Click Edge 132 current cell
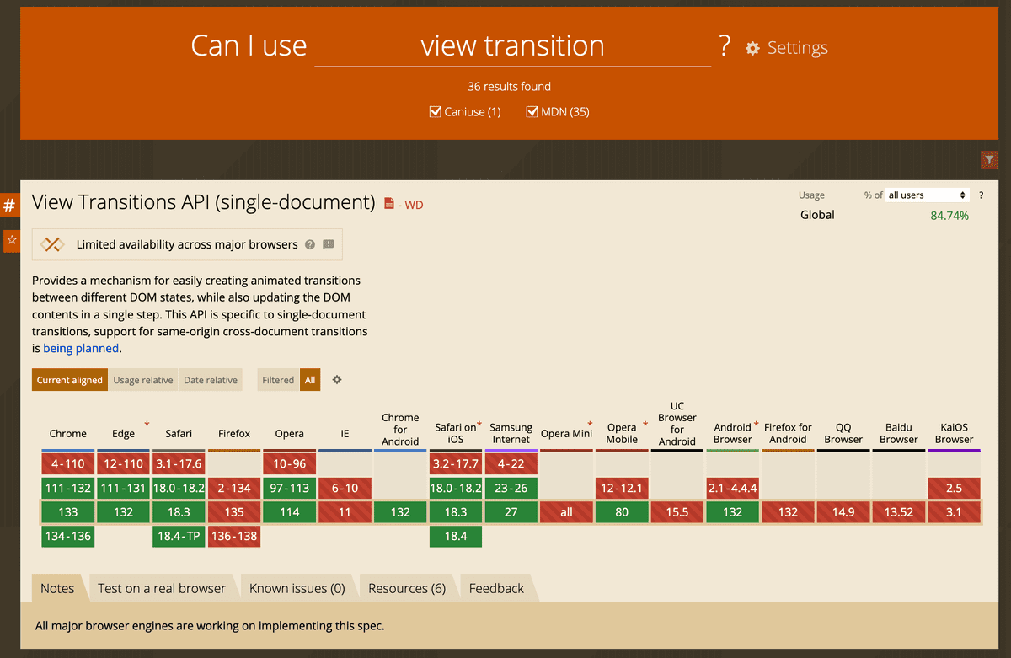 pos(123,512)
